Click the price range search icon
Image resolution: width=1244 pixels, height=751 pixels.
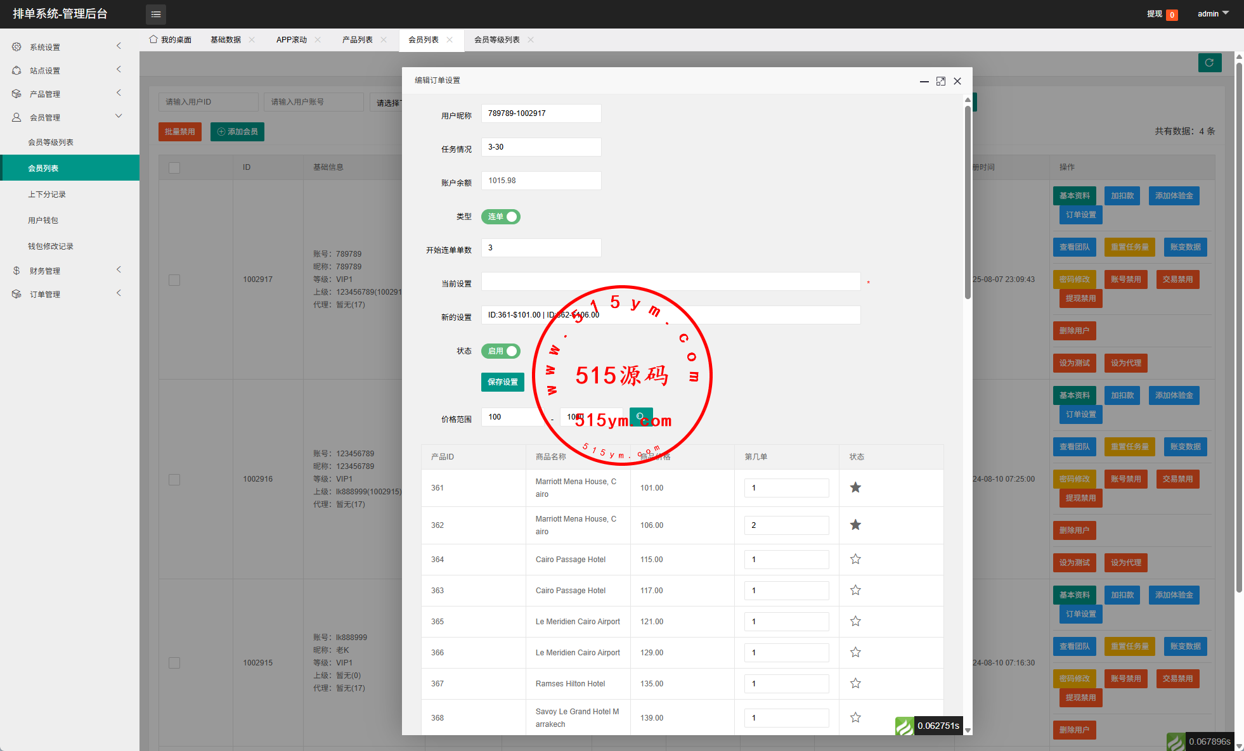[640, 416]
